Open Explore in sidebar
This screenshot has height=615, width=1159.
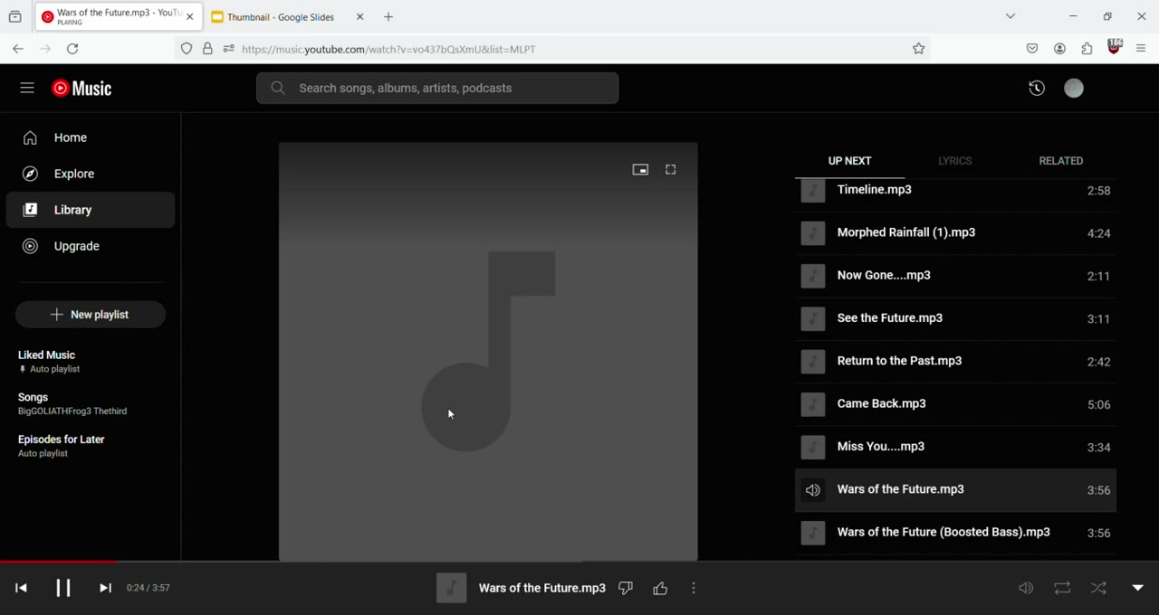click(91, 175)
